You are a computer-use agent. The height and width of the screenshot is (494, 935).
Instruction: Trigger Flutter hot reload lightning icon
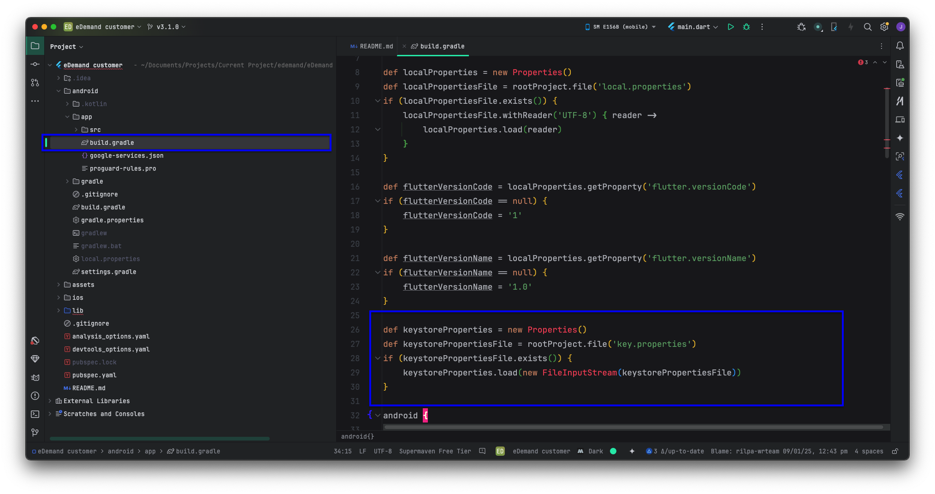(x=851, y=27)
